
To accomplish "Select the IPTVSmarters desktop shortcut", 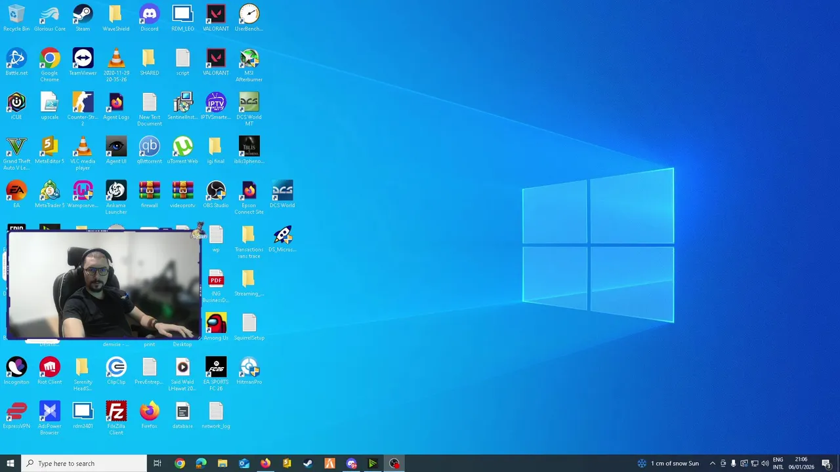I will pos(216,106).
